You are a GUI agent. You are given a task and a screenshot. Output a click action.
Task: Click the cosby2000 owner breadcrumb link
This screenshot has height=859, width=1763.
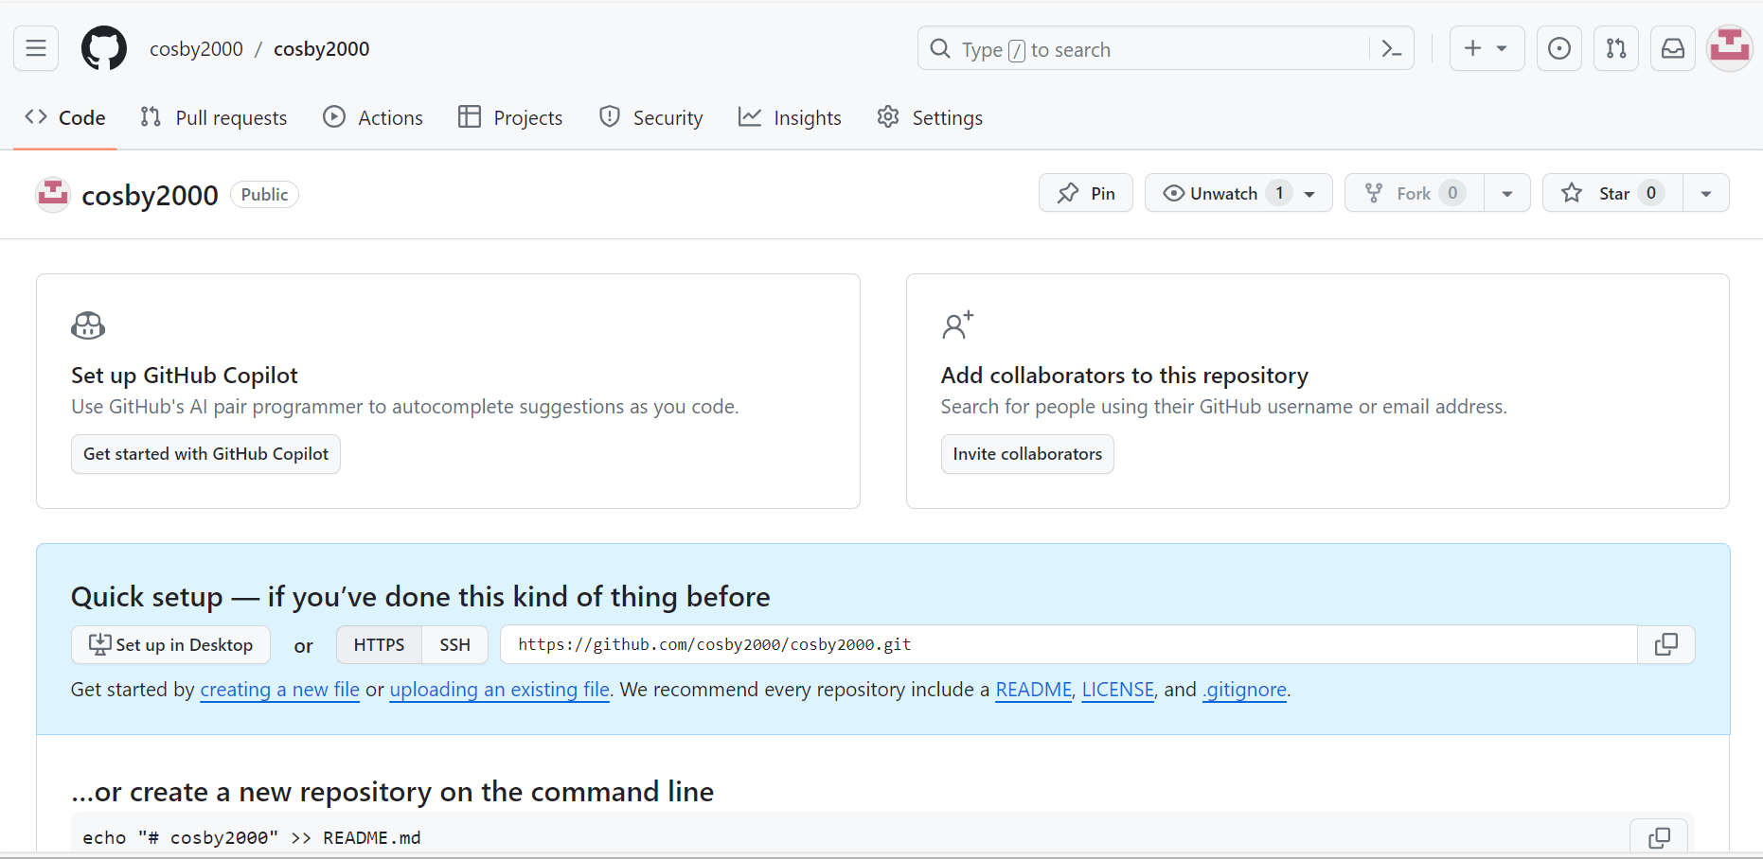click(196, 49)
